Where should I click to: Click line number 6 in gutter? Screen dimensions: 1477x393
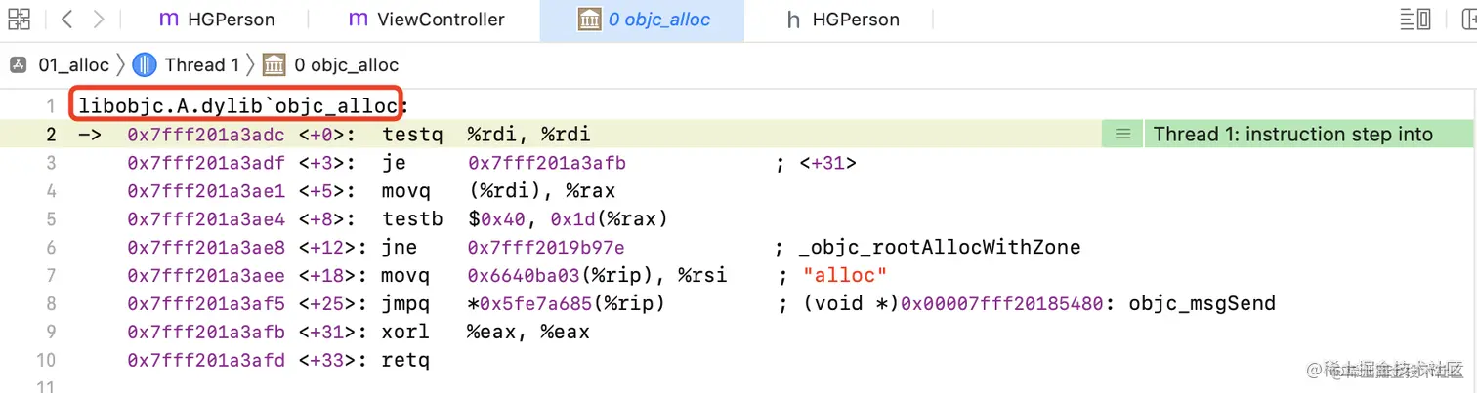[x=51, y=248]
